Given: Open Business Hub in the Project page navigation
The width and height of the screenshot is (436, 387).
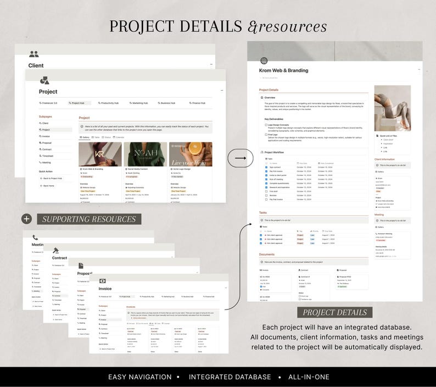Looking at the screenshot, I should click(167, 103).
